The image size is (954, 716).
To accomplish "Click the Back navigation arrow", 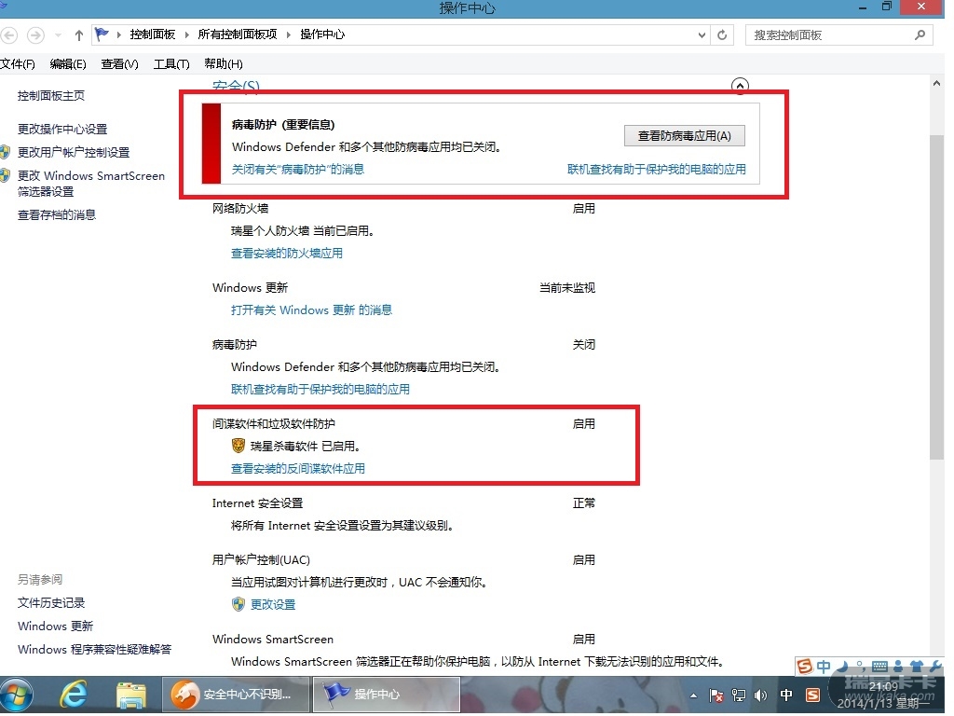I will click(9, 35).
